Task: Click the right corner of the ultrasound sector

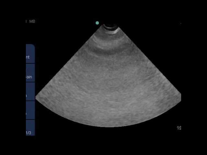Action: coord(180,97)
